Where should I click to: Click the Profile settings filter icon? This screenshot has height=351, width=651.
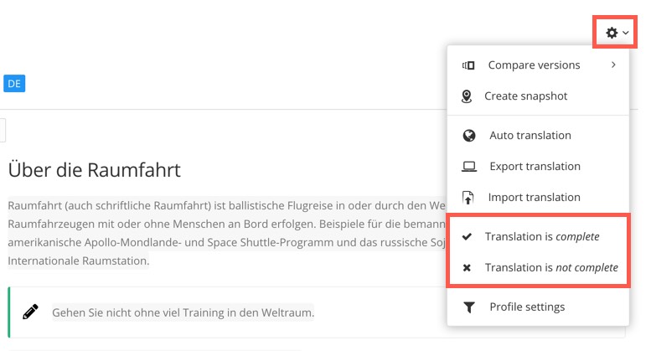[468, 307]
